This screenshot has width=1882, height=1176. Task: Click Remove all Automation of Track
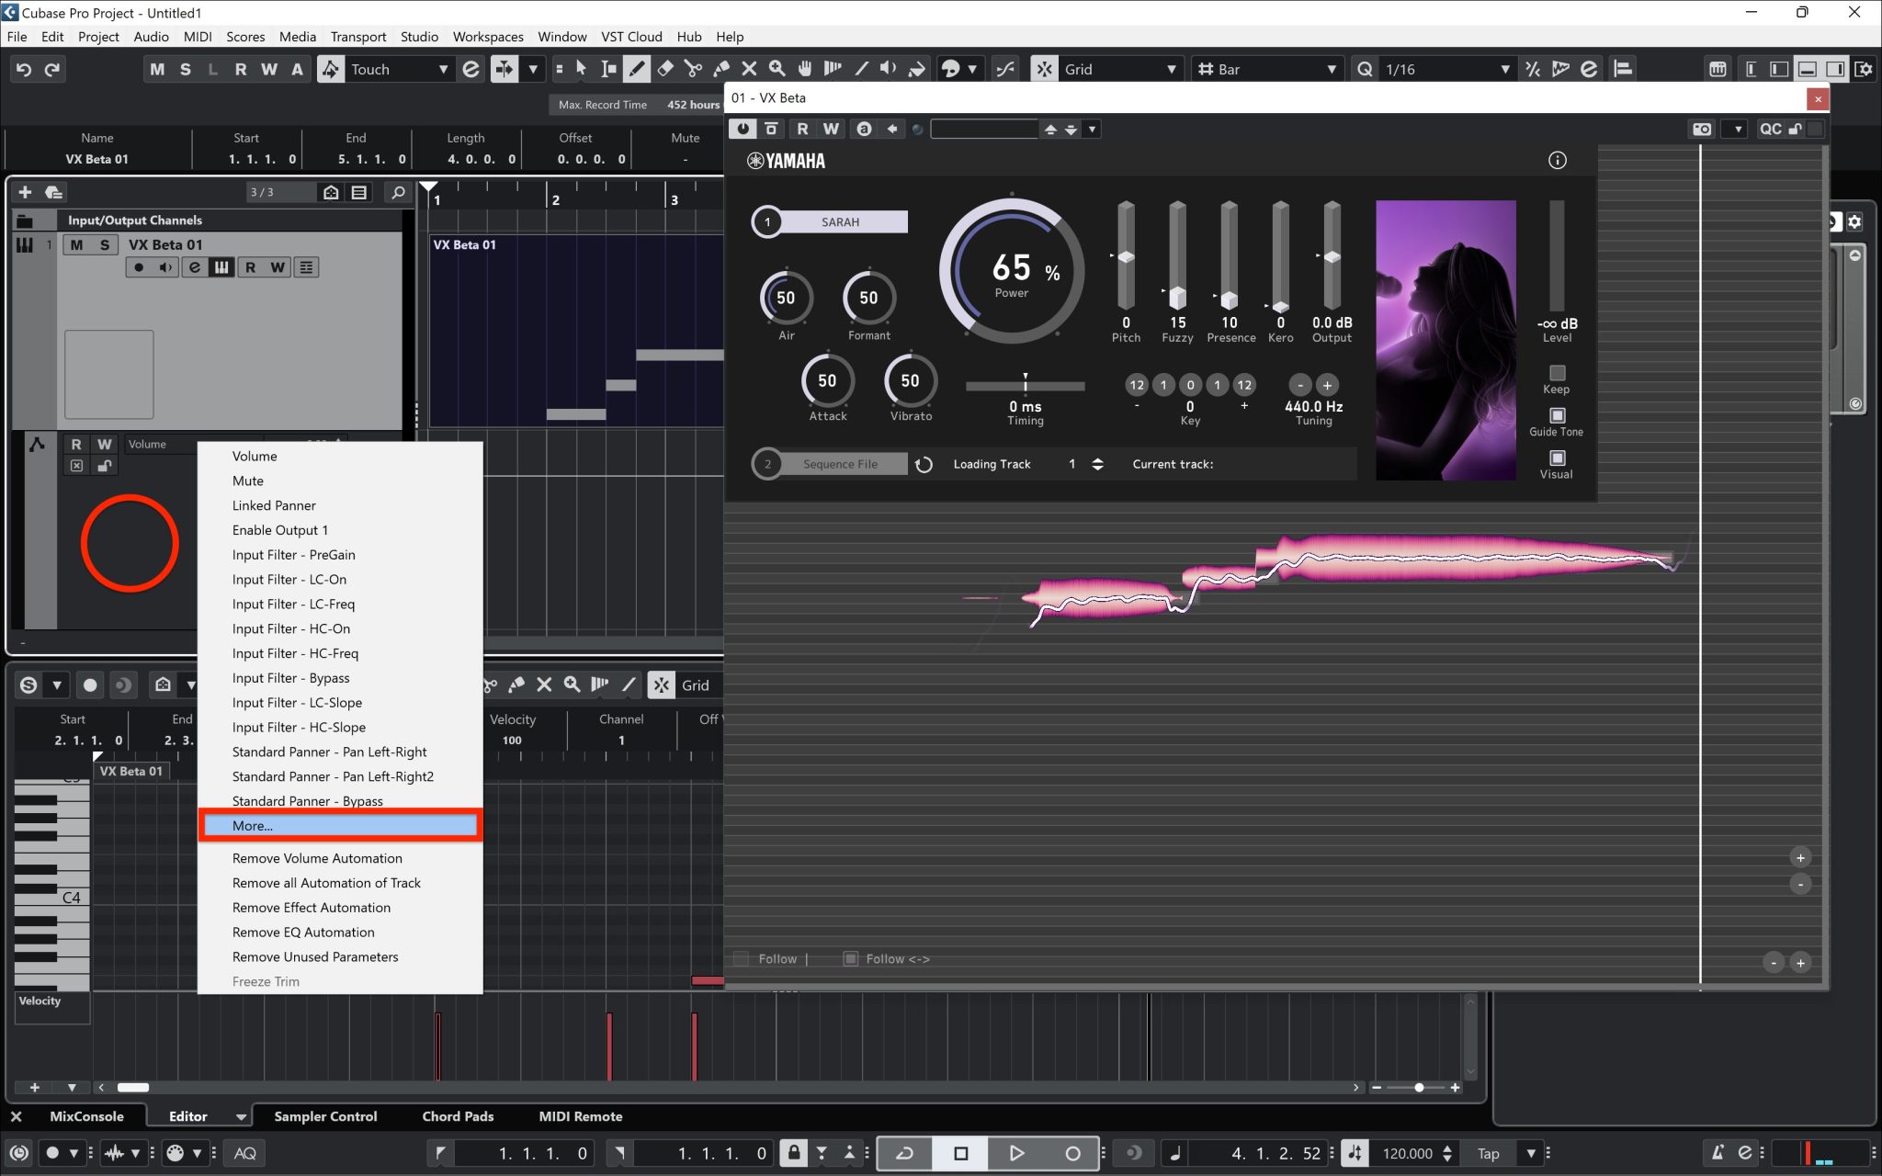[x=325, y=883]
